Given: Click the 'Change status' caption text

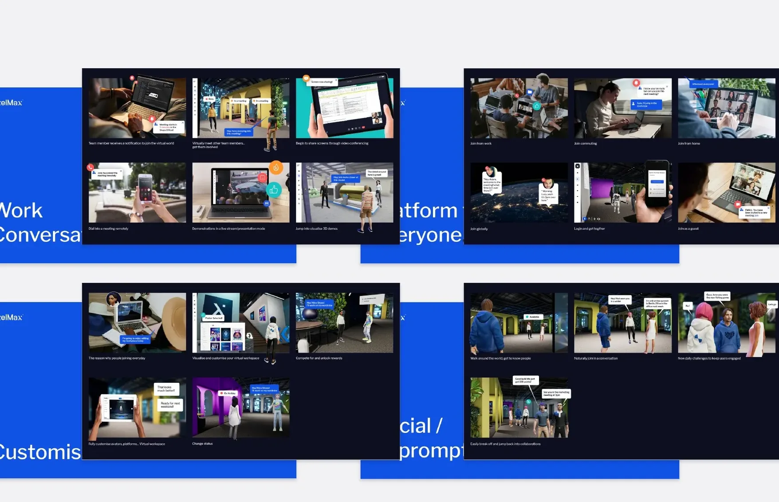Looking at the screenshot, I should 202,443.
